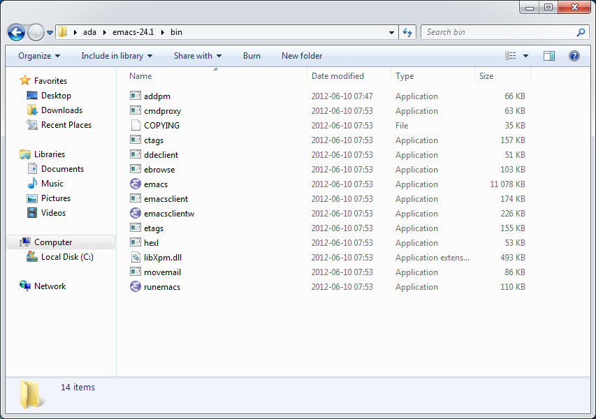This screenshot has height=419, width=596.
Task: Click the large folder icon in details pane
Action: point(31,395)
